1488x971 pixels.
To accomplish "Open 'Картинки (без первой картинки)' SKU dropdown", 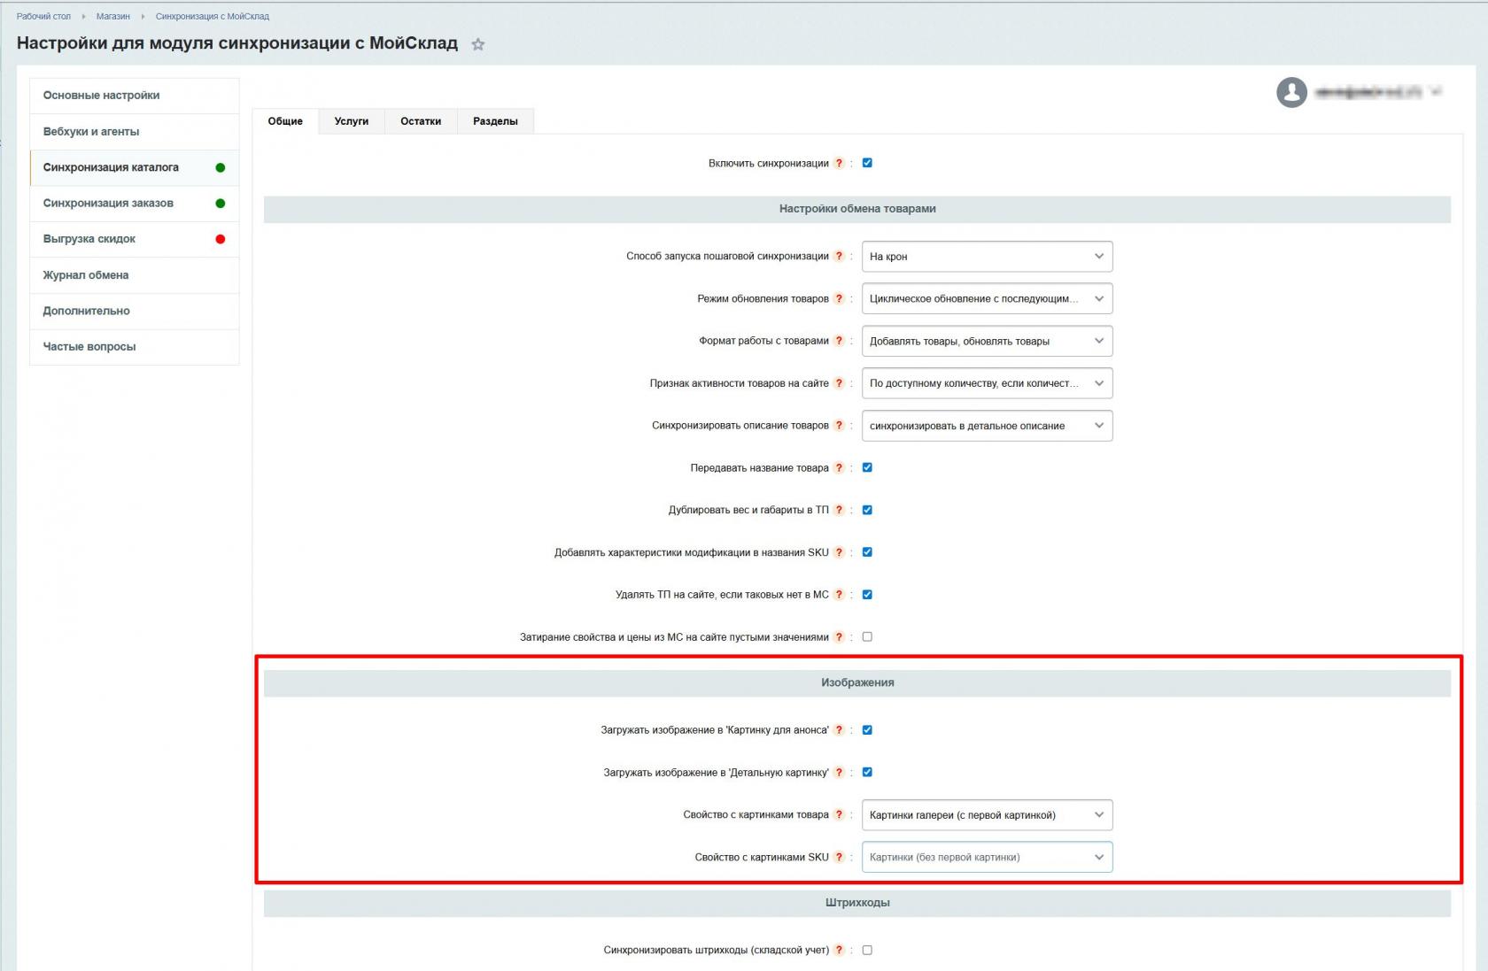I will pos(987,857).
